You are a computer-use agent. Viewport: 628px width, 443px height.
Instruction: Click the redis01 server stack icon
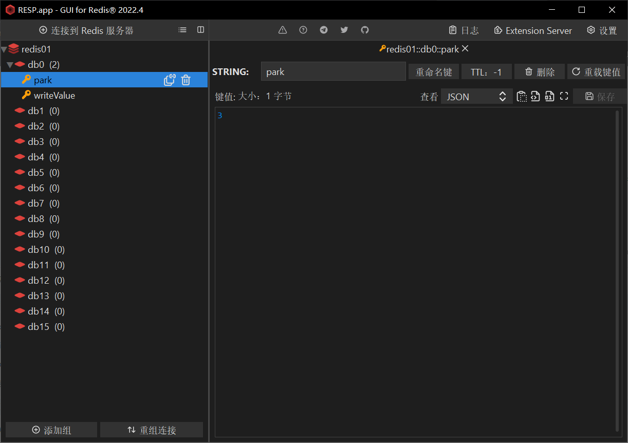[14, 49]
